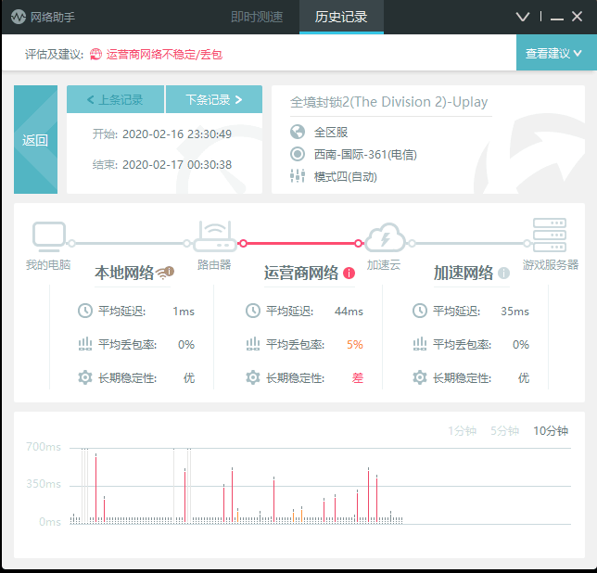Click the red 差 stability rating

pos(358,378)
